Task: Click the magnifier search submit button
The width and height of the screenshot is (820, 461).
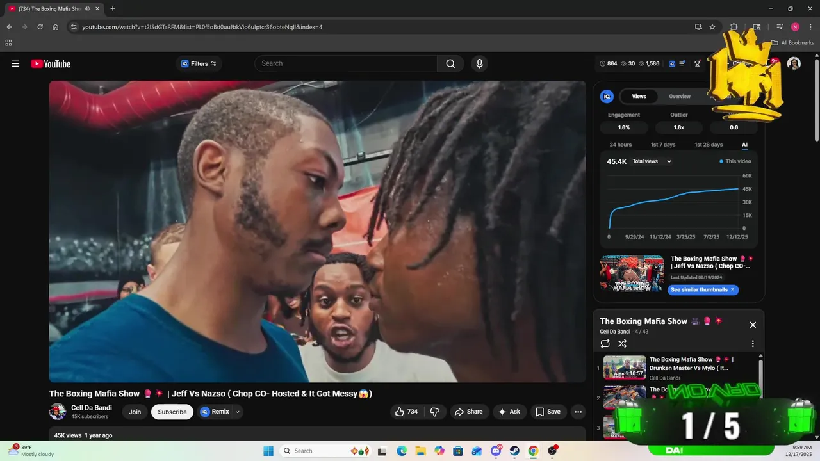Action: pyautogui.click(x=451, y=63)
